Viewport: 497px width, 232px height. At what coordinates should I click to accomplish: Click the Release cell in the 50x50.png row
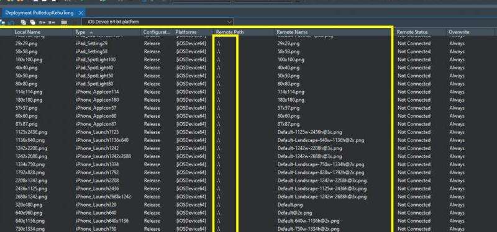152,76
